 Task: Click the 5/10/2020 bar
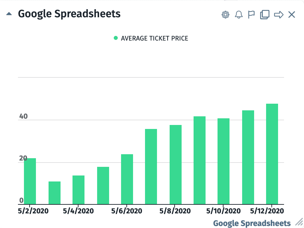(x=224, y=161)
